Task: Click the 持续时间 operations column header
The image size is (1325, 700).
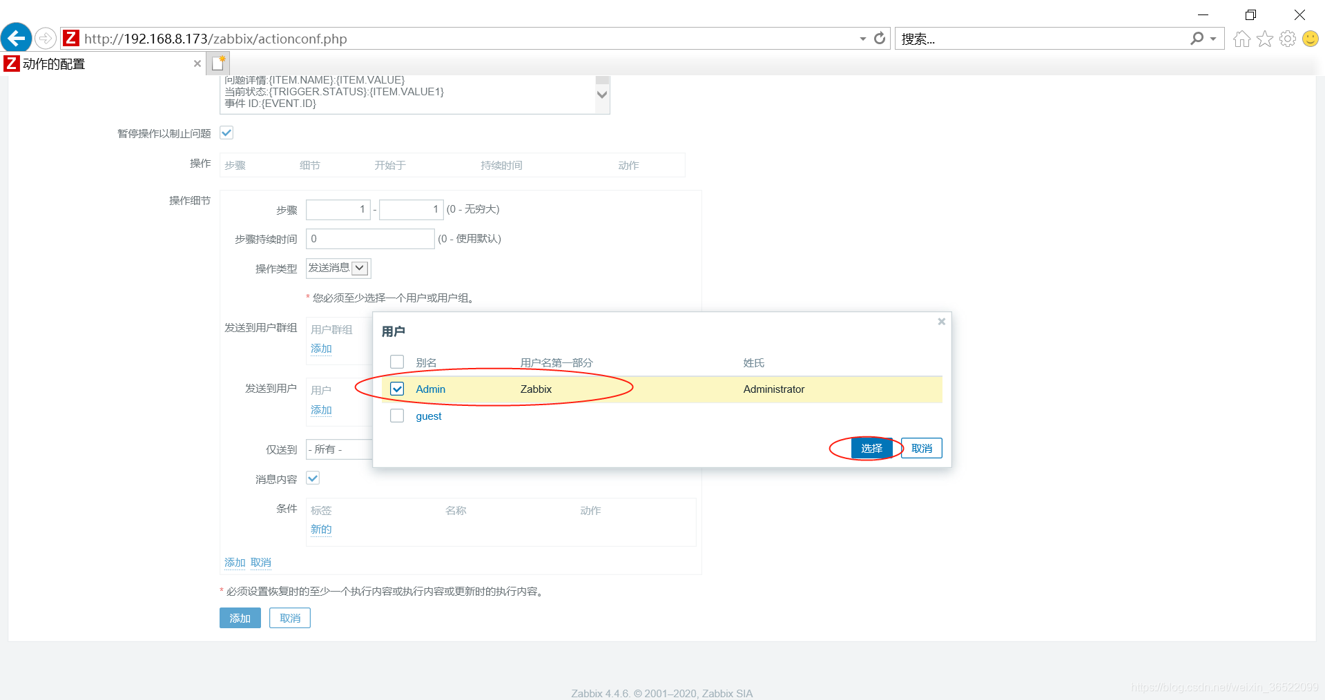Action: click(x=501, y=166)
